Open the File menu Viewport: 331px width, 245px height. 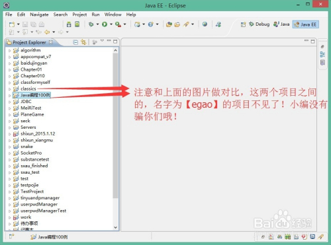coord(9,15)
